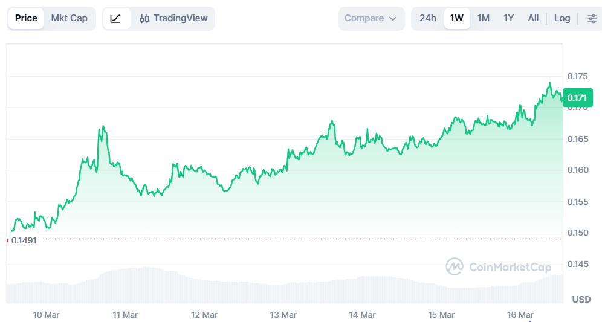
Task: Switch to Mkt Cap view
Action: [69, 18]
